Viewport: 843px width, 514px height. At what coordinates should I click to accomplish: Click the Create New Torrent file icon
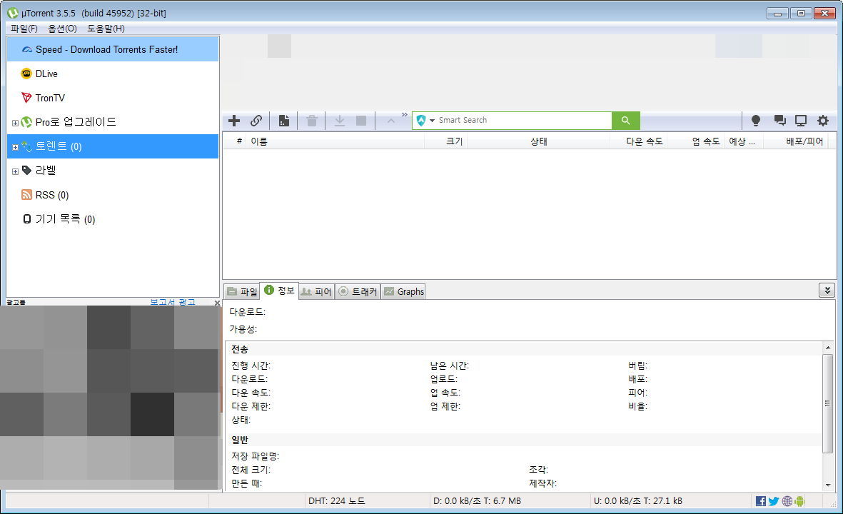(284, 121)
